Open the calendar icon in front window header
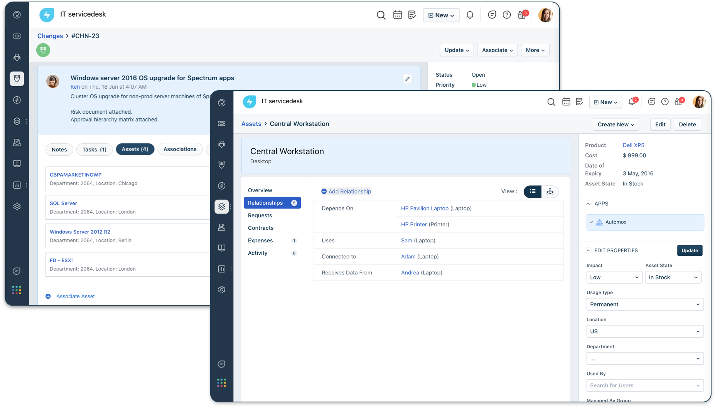This screenshot has width=715, height=407. pos(566,102)
